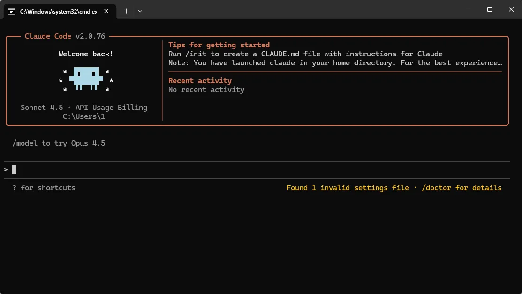Click the '/model to try Opus 4.5' tip
Viewport: 522px width, 294px height.
point(59,143)
